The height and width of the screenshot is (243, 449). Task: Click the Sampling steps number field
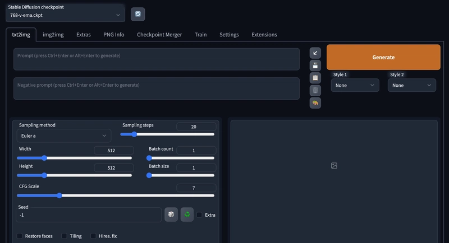pyautogui.click(x=196, y=127)
